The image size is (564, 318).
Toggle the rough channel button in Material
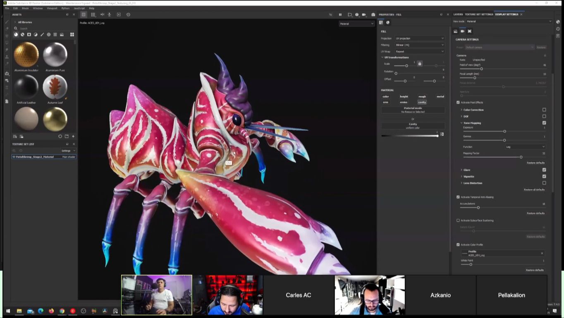422,97
